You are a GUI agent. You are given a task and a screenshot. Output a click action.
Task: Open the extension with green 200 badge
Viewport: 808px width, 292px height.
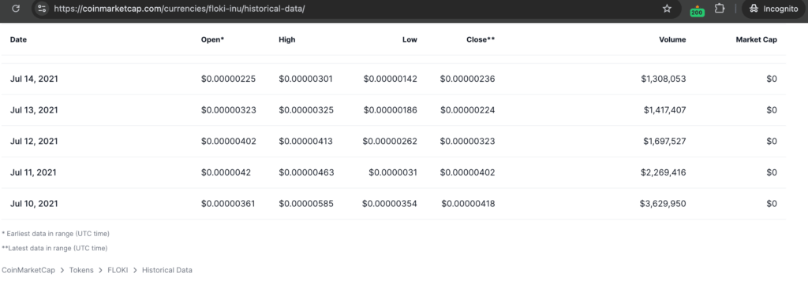pyautogui.click(x=697, y=9)
